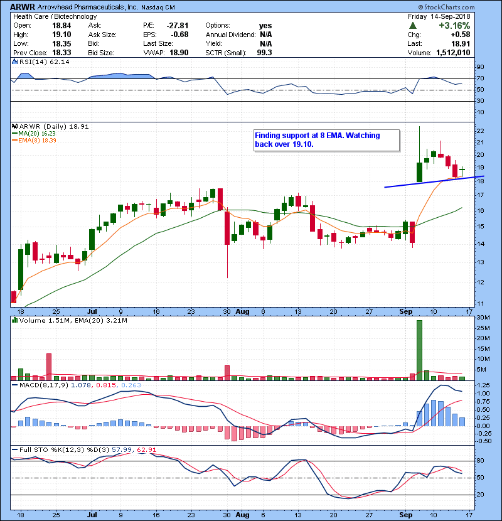Click the Sep label on the price chart date axis
502x521 pixels.
point(405,312)
